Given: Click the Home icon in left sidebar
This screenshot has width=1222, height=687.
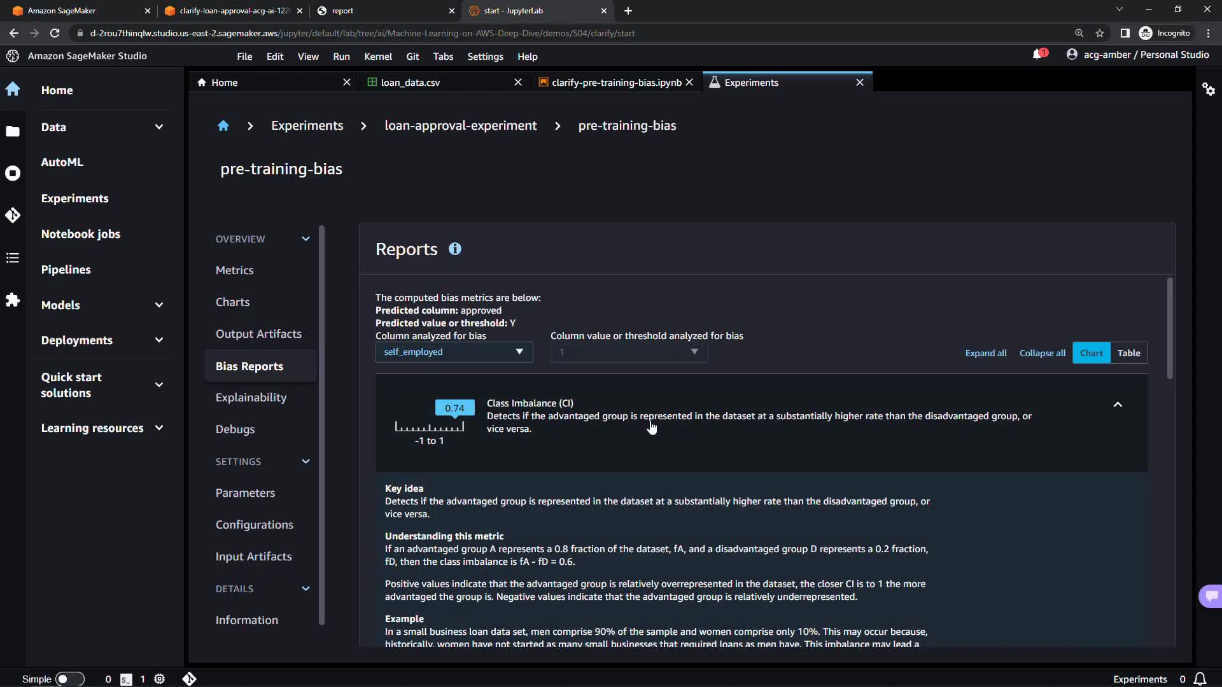Looking at the screenshot, I should [x=13, y=89].
